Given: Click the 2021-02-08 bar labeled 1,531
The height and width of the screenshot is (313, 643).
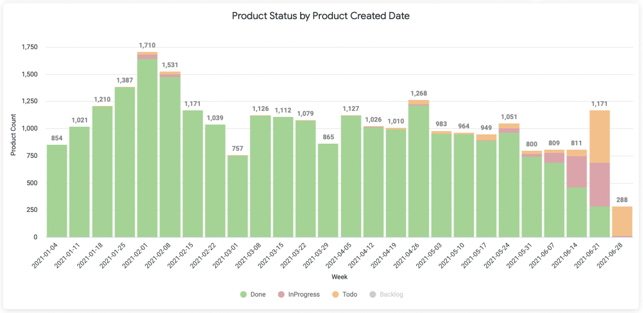Looking at the screenshot, I should coord(170,154).
